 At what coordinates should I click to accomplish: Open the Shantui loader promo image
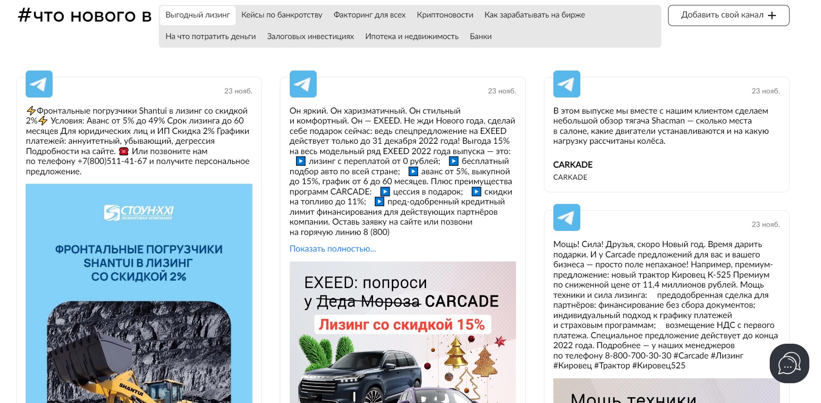pos(139,293)
